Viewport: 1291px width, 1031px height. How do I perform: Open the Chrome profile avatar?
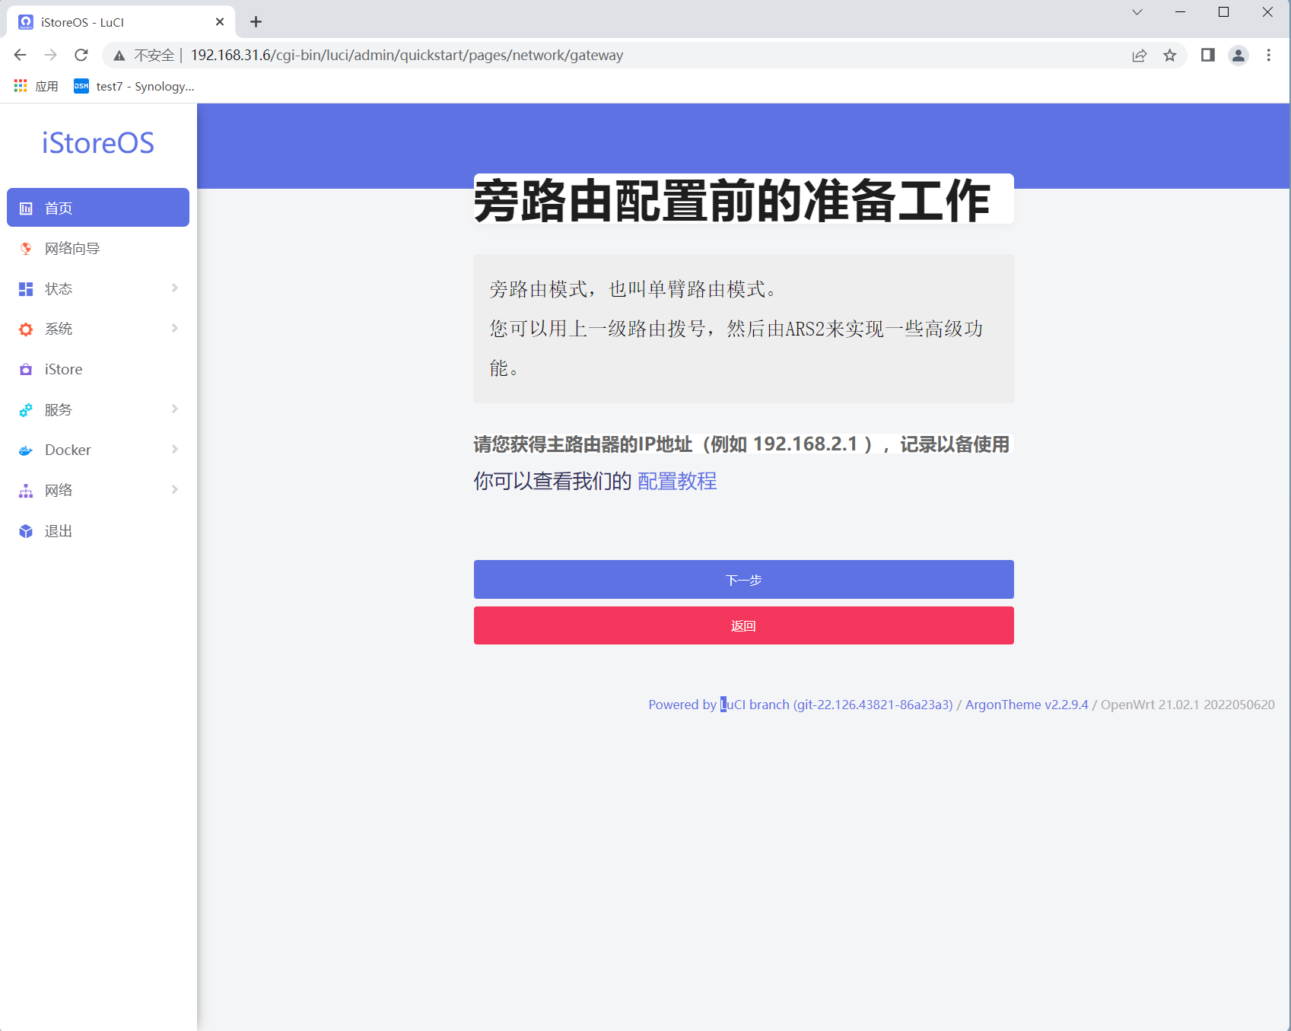pyautogui.click(x=1239, y=56)
